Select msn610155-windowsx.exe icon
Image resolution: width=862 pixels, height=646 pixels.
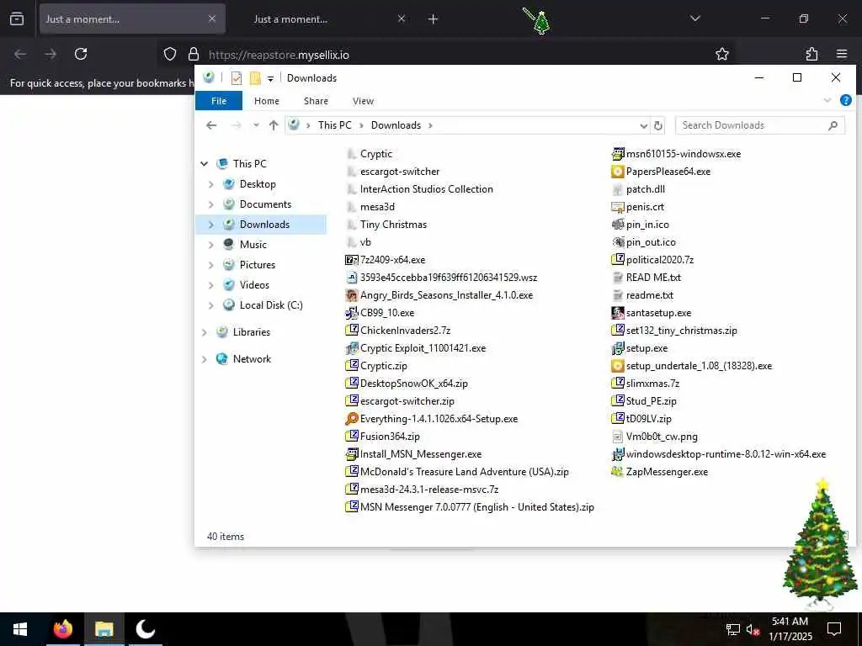[618, 154]
